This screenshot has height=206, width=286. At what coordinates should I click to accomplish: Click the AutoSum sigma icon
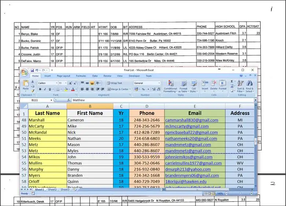[x=232, y=82]
